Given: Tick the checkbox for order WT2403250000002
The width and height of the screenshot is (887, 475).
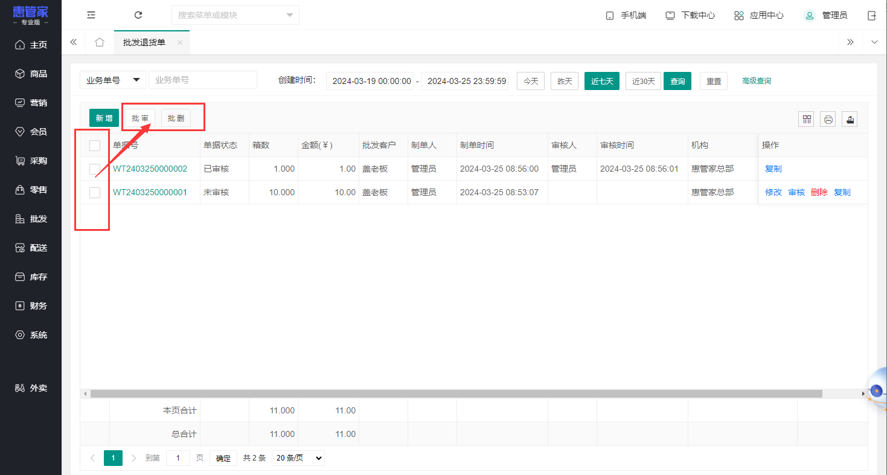Looking at the screenshot, I should pyautogui.click(x=95, y=169).
